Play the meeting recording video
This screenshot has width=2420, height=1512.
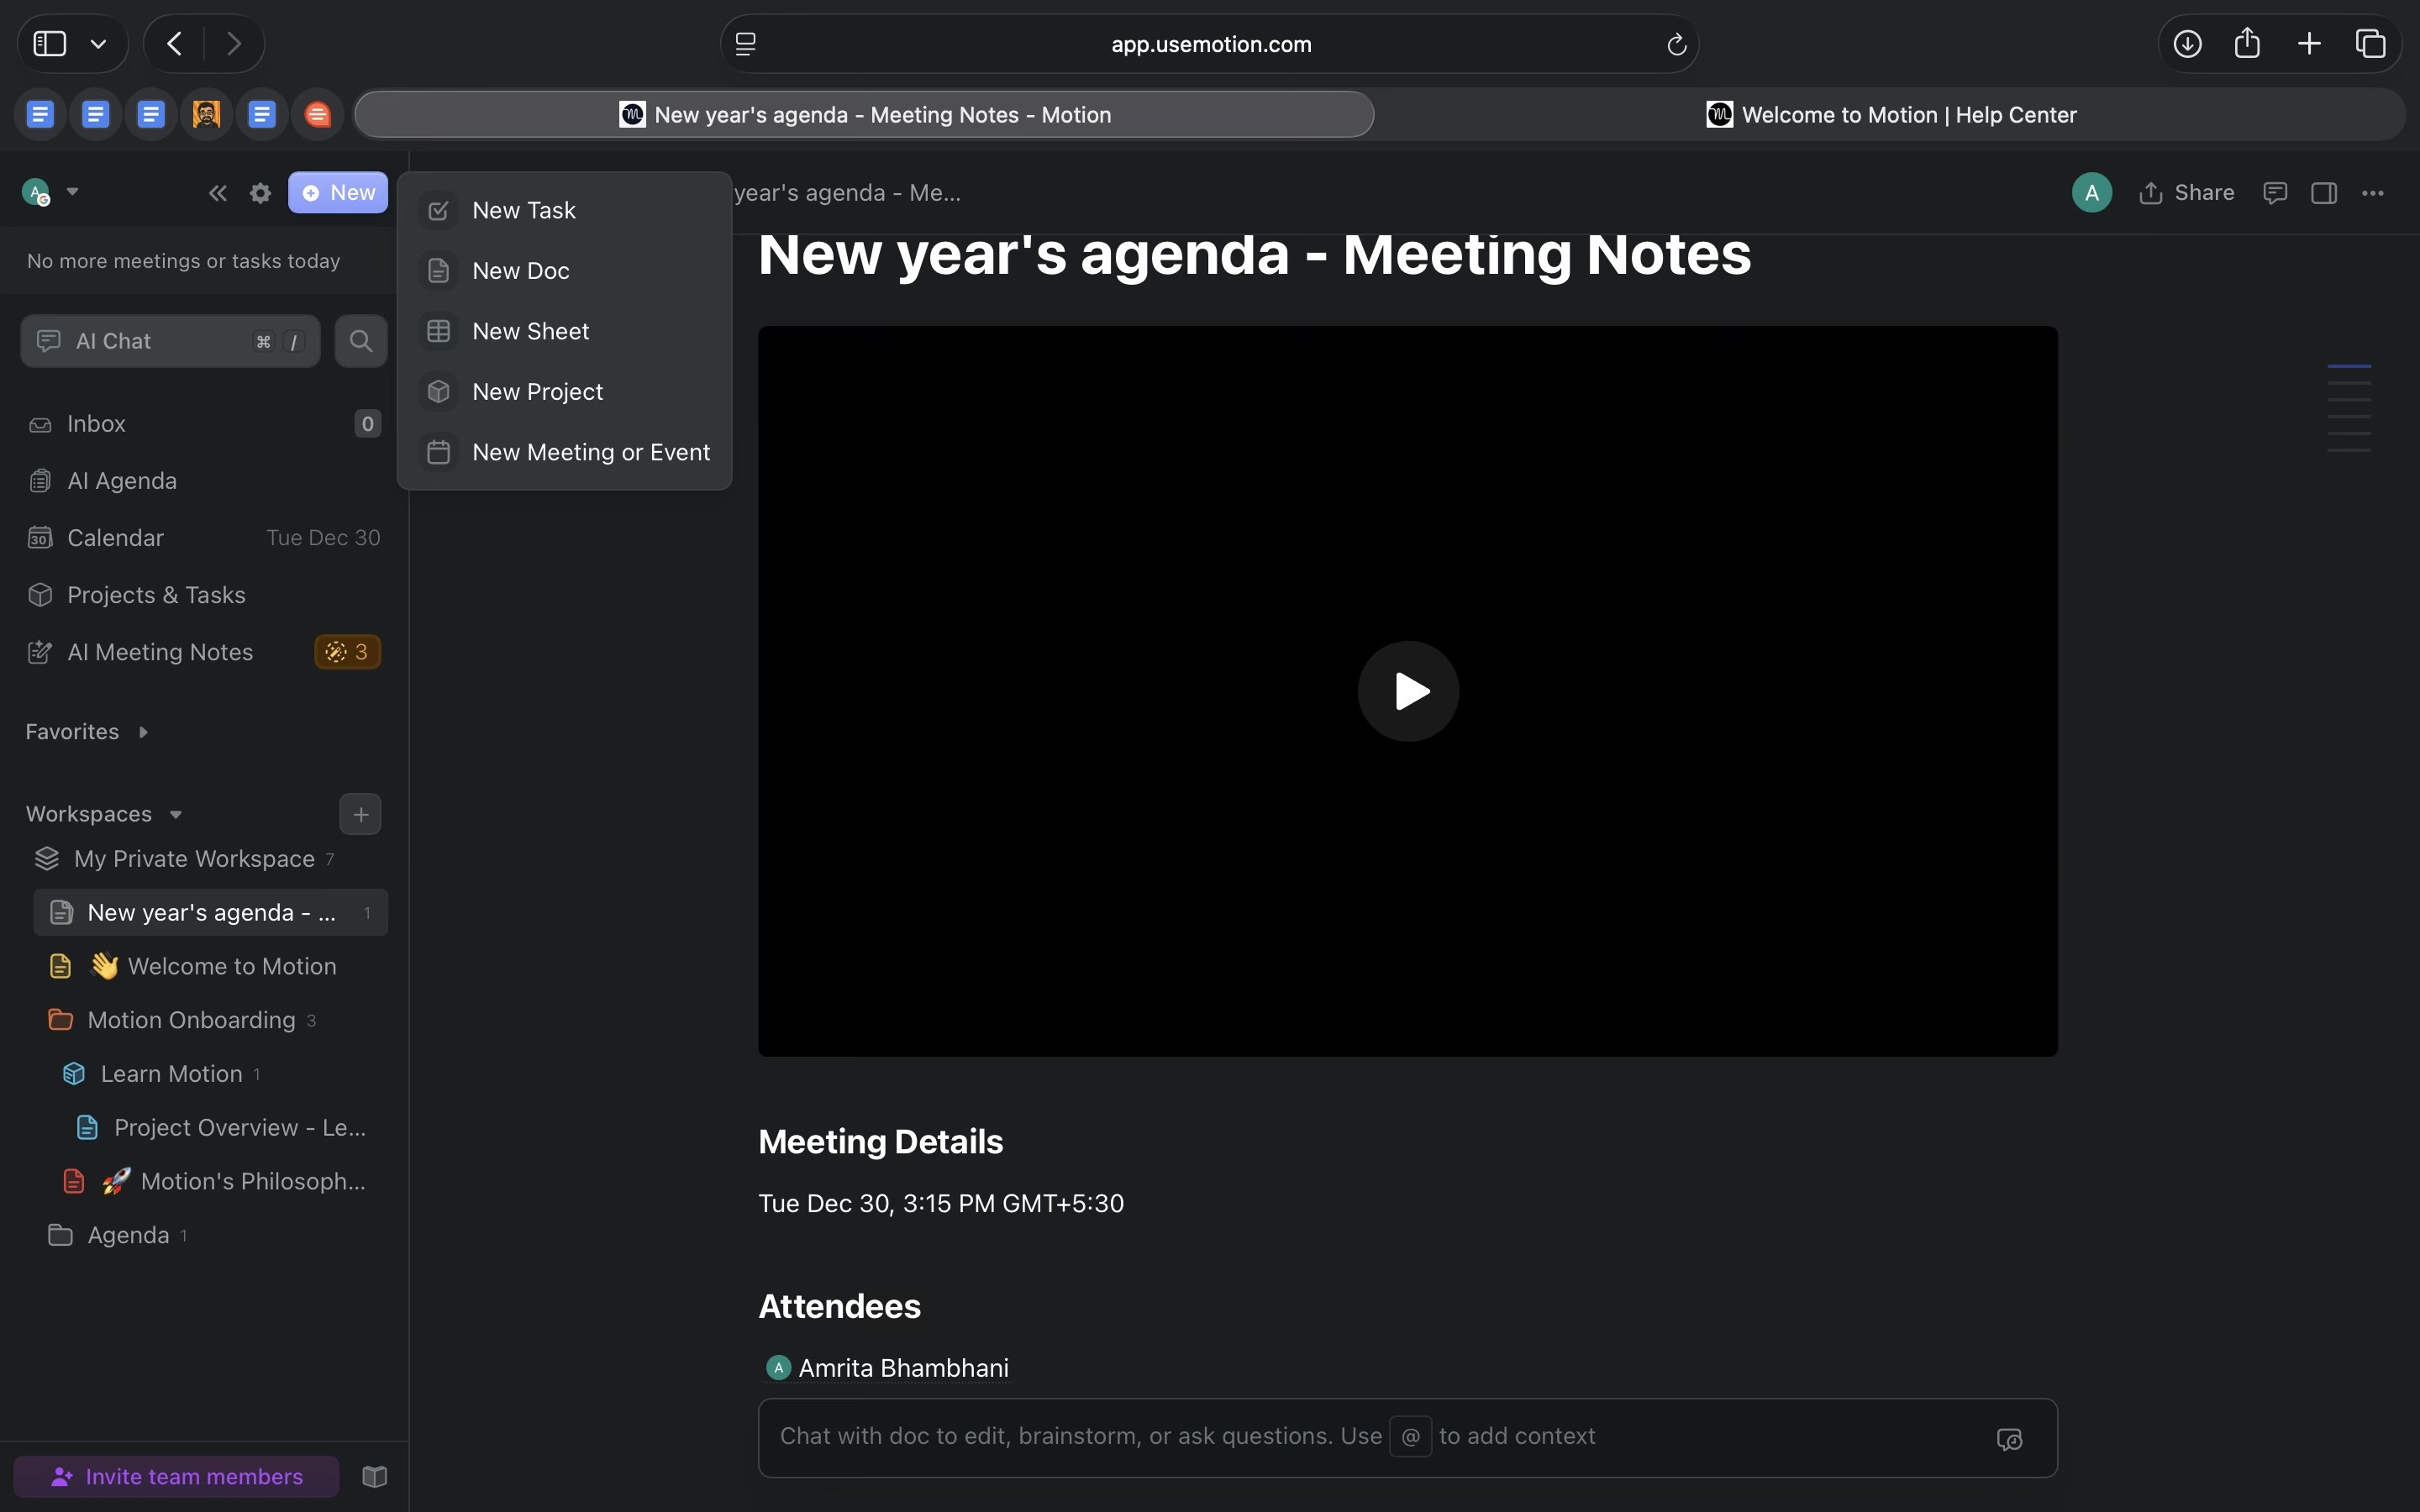click(1407, 691)
